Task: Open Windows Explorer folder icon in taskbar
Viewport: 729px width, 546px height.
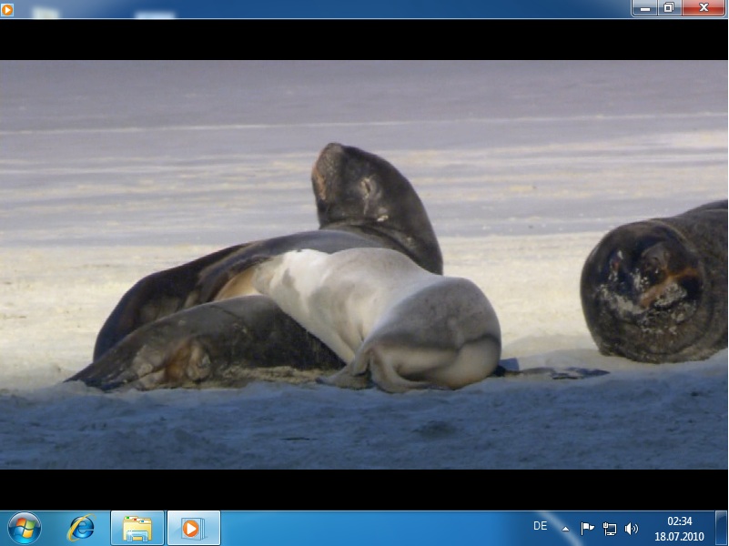Action: [x=137, y=528]
